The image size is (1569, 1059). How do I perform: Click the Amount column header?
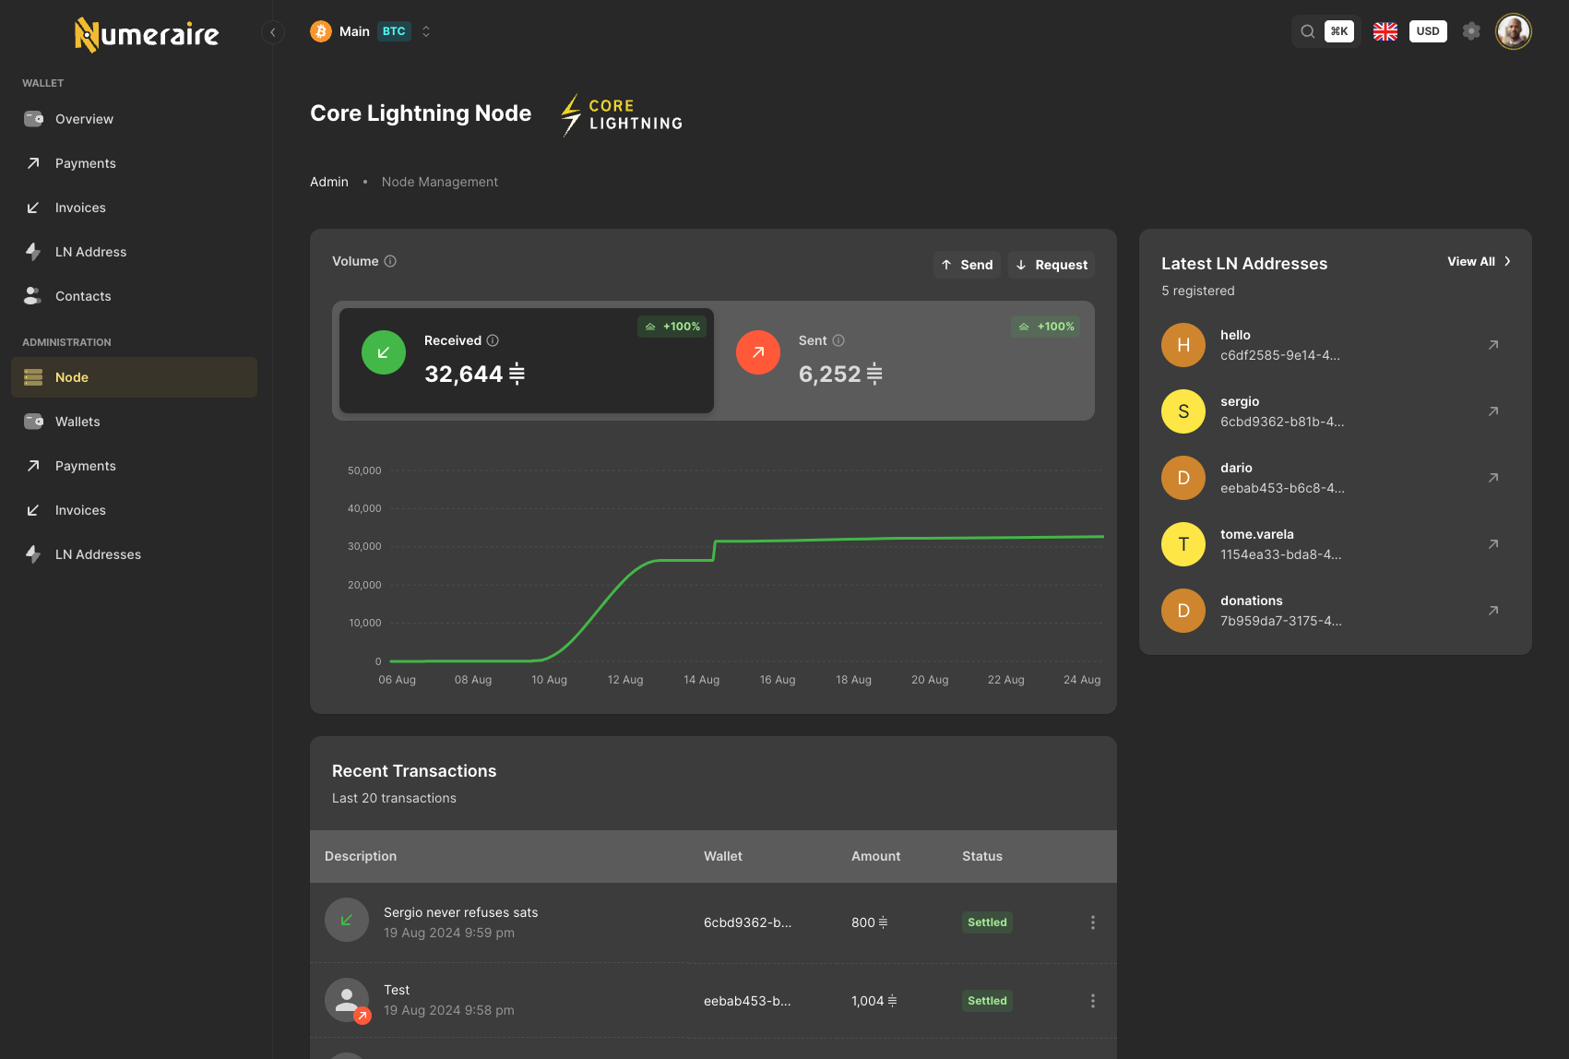point(875,856)
